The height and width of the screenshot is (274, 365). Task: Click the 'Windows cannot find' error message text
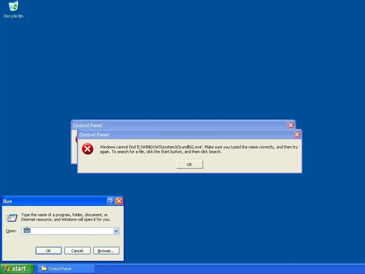[x=199, y=149]
